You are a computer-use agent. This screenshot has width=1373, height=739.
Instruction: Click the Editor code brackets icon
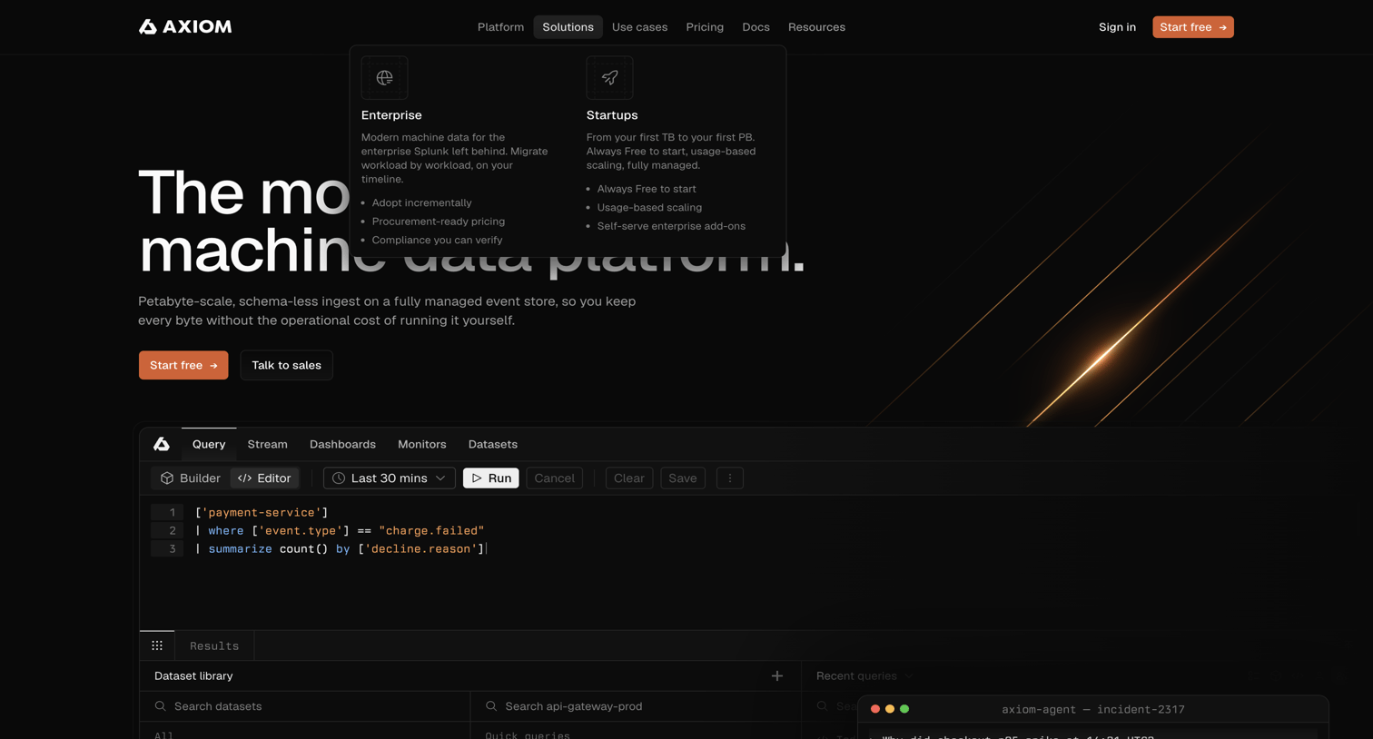tap(244, 478)
